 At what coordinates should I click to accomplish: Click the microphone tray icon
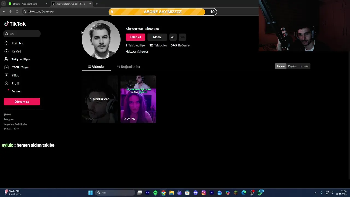[x=321, y=193]
